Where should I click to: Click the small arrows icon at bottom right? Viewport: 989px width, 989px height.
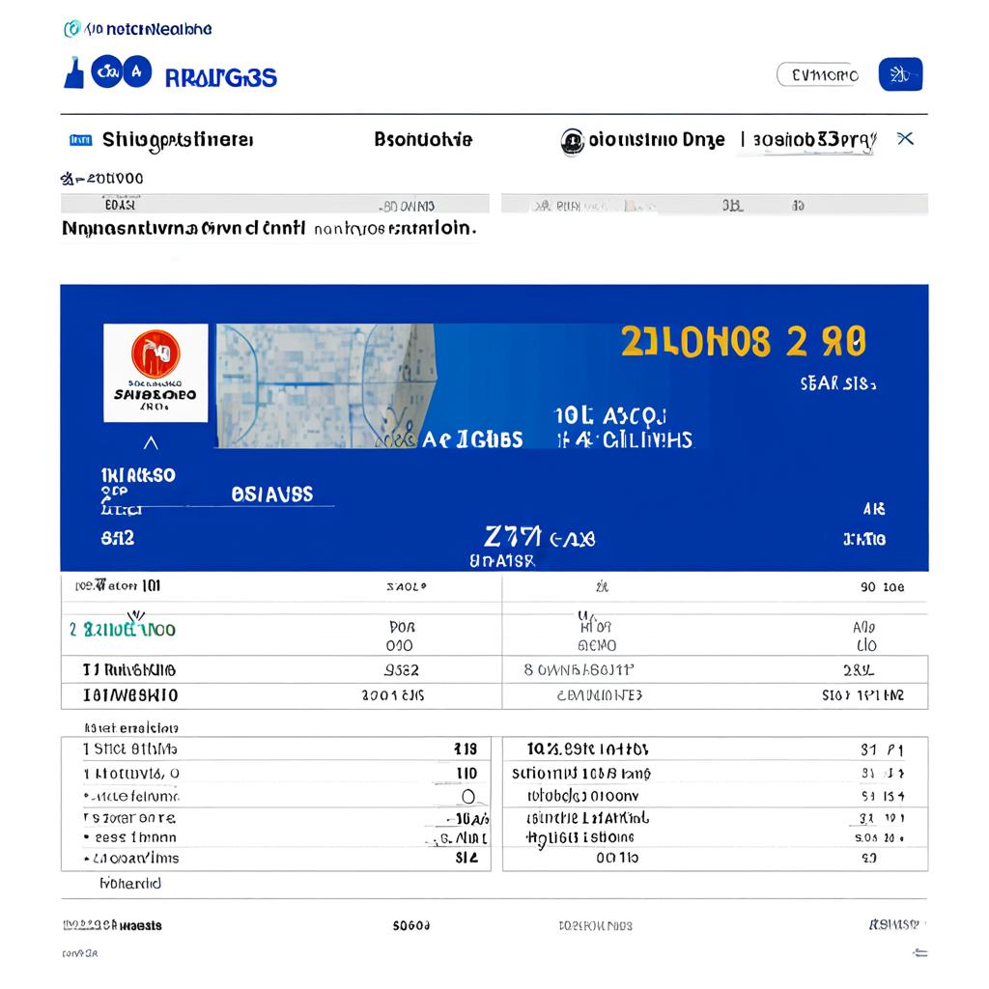(x=920, y=952)
